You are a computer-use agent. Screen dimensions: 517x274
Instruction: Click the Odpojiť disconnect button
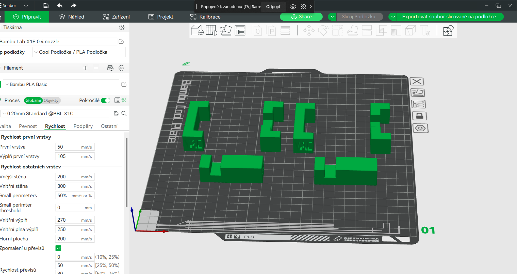click(x=273, y=6)
